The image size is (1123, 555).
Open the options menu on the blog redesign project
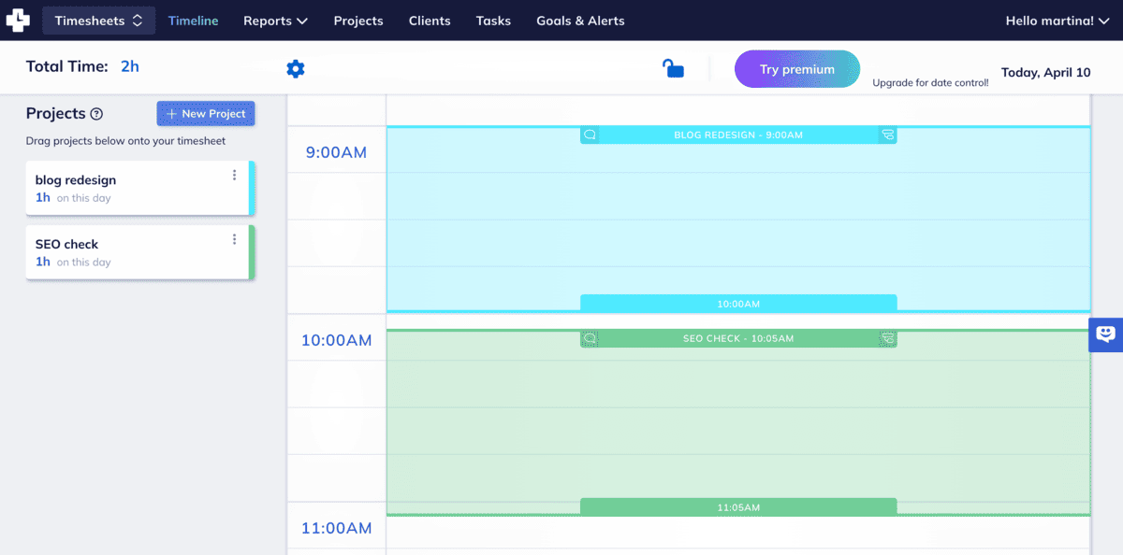[x=234, y=175]
